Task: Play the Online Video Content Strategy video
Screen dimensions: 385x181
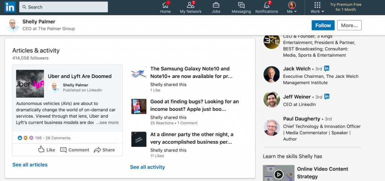Action: [279, 175]
